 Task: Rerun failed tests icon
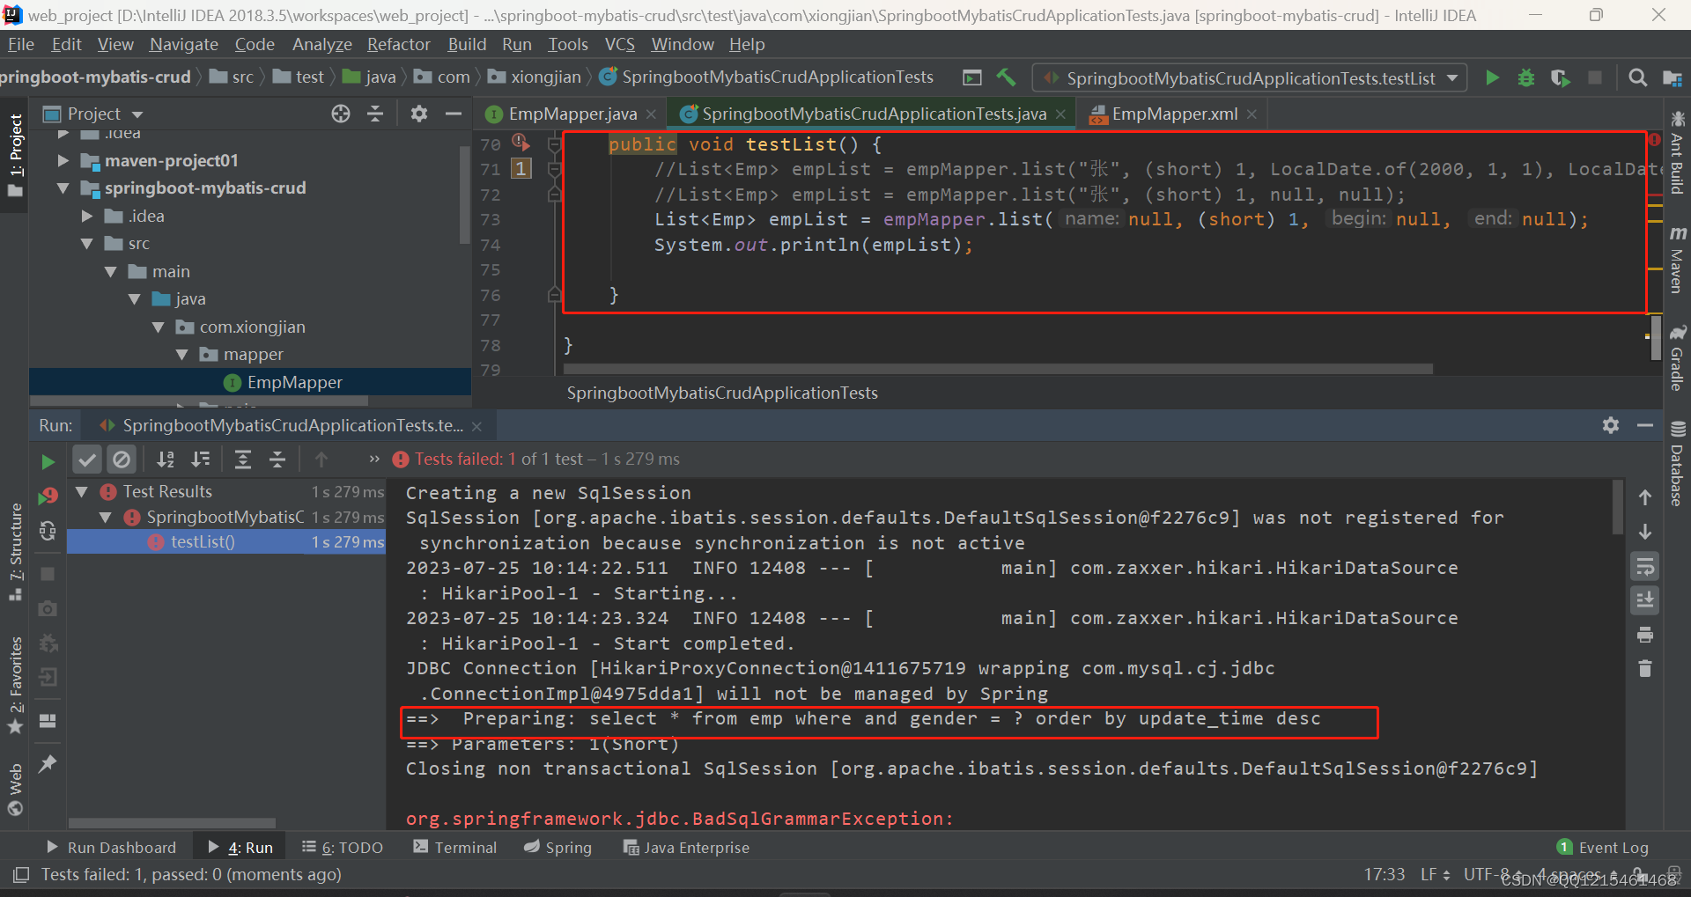[48, 497]
